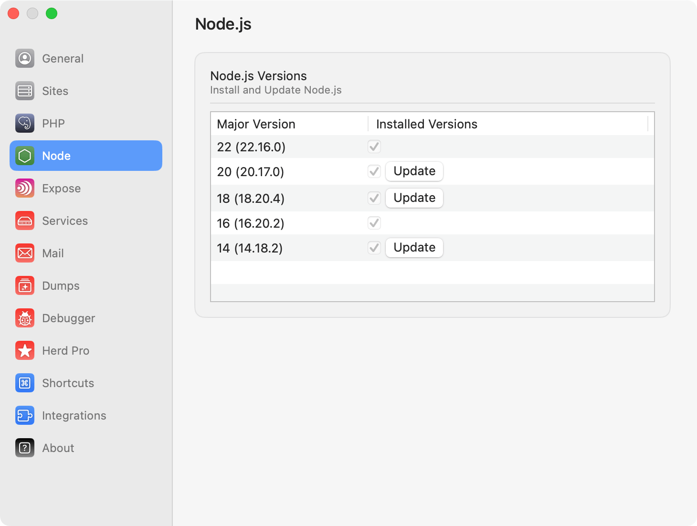
Task: Click the Expose icon in the sidebar
Action: click(x=24, y=188)
